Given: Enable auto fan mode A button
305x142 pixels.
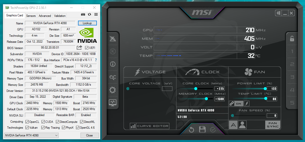Looking at the screenshot, I should [233, 125].
